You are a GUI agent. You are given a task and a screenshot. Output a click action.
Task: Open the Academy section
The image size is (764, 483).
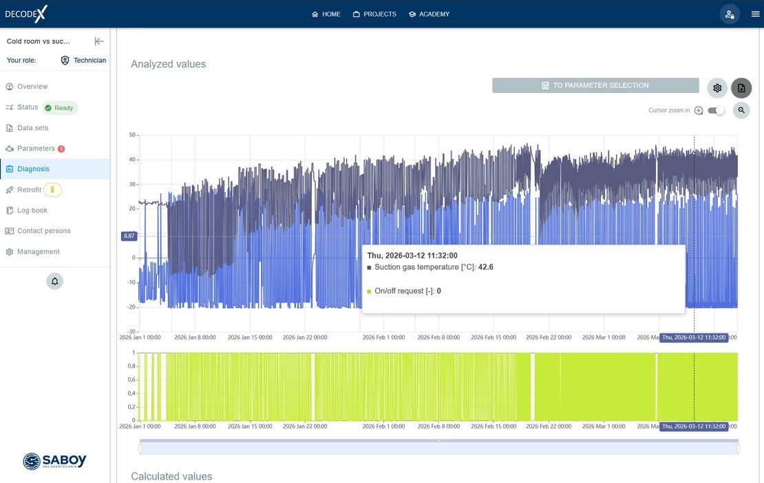429,14
